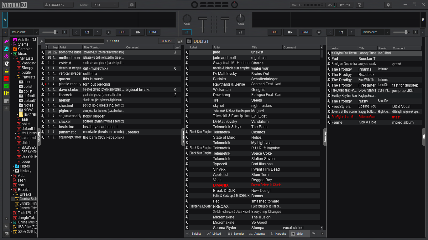Toggle the folders side panel handle
This screenshot has height=240, width=428.
coord(39,137)
